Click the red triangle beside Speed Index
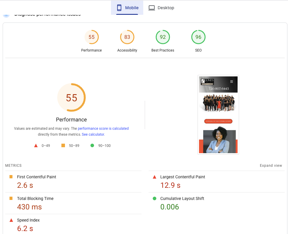Screen dimensions: 288x234 11,220
